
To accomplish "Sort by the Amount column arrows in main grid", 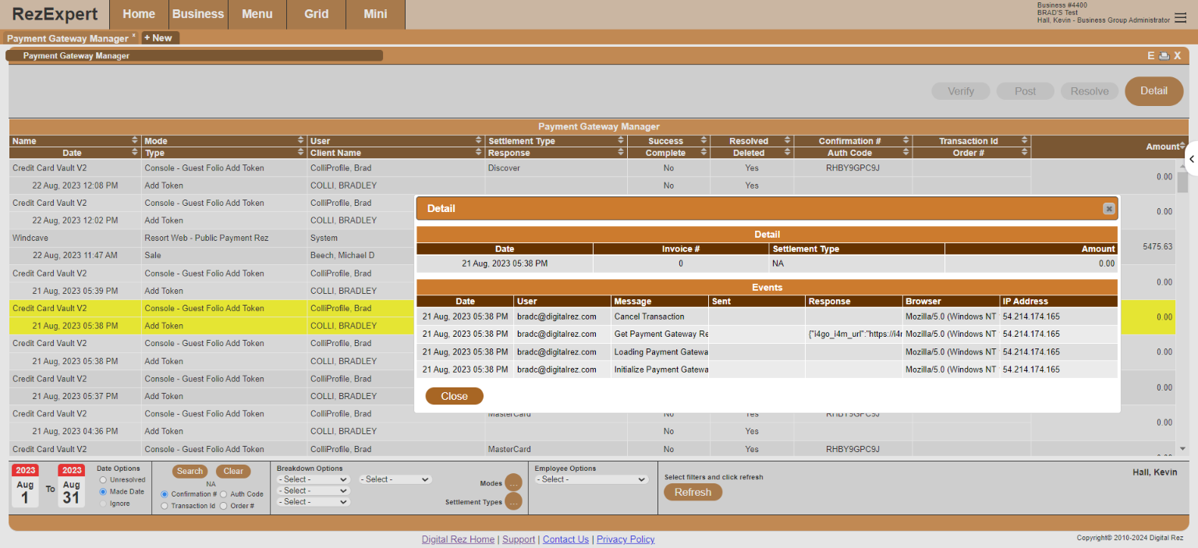I will pyautogui.click(x=1182, y=147).
